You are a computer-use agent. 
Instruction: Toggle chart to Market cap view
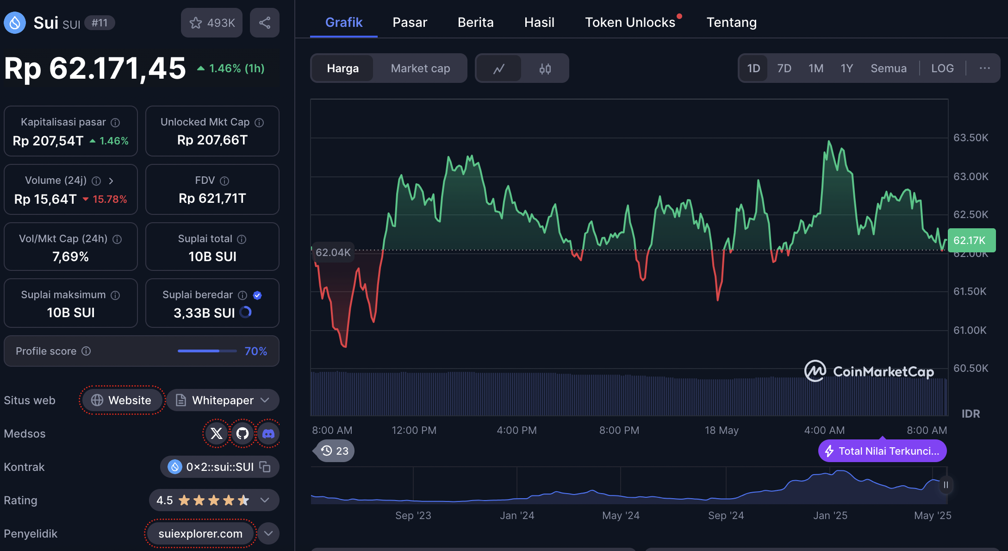[x=420, y=69]
